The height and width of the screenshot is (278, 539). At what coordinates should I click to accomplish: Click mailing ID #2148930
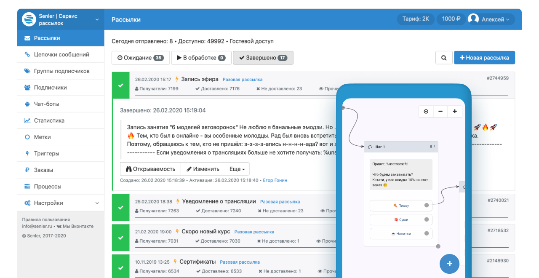[x=499, y=261]
